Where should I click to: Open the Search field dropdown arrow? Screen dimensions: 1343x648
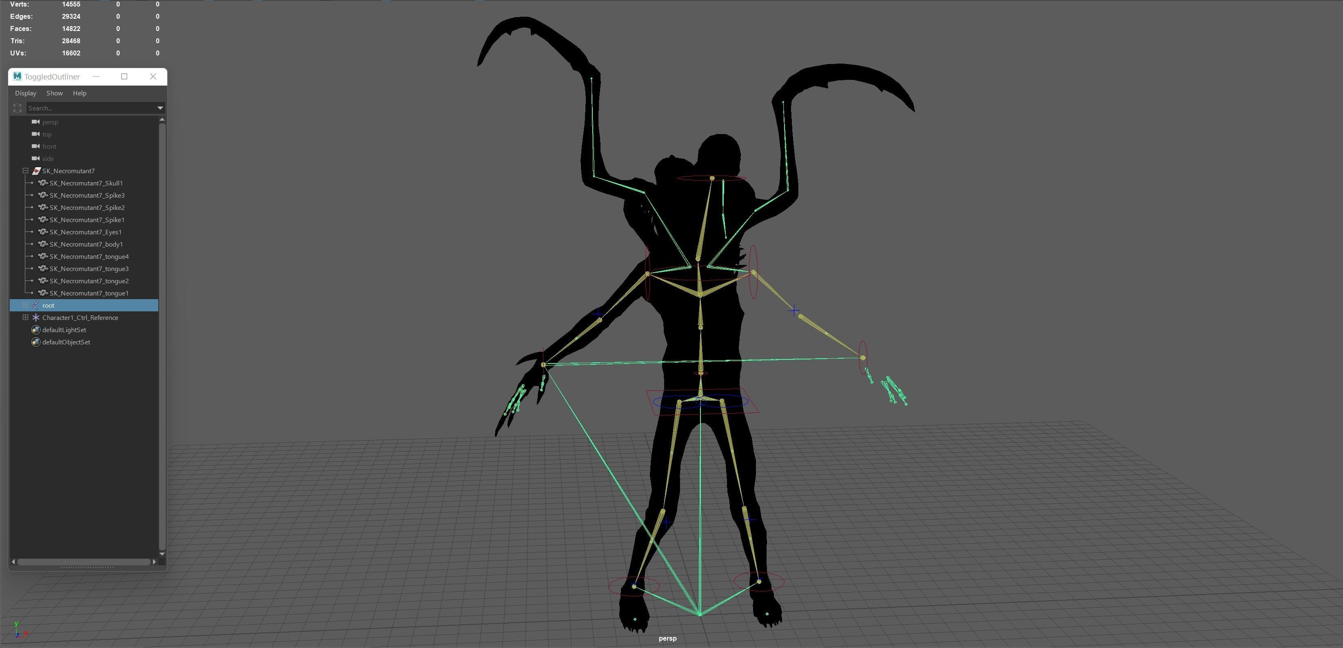160,108
